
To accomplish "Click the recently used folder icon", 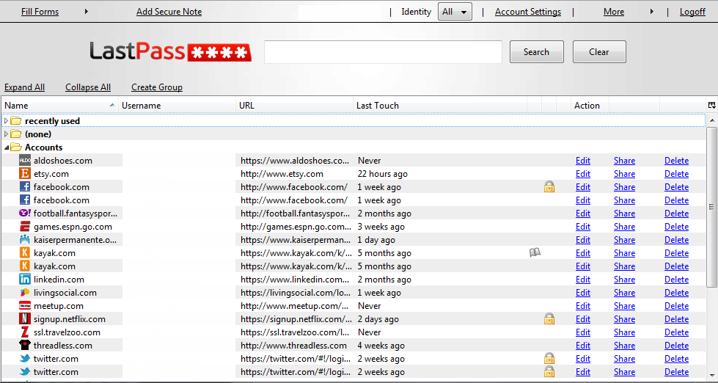I will 16,120.
